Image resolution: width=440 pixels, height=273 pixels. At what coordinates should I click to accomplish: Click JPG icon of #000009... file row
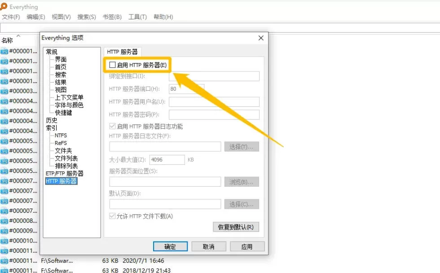[4, 231]
